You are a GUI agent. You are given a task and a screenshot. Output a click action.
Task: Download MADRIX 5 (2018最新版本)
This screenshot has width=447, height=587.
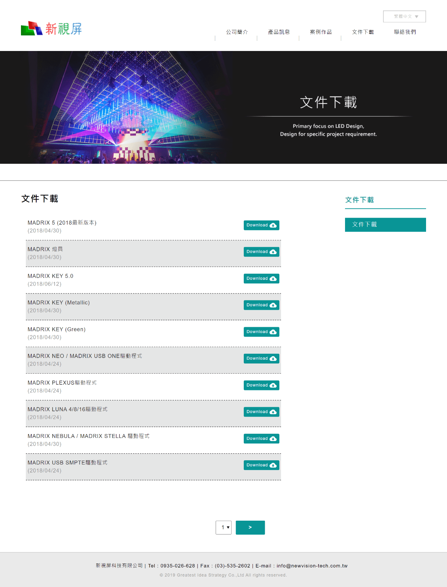pos(262,225)
